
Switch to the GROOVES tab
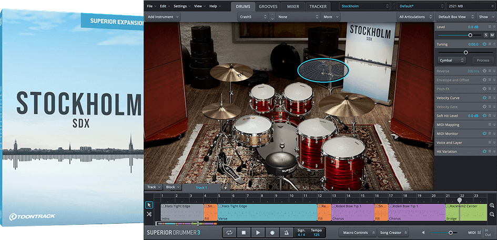click(x=268, y=6)
